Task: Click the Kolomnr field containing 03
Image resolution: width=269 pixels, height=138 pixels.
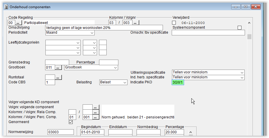Action: click(x=112, y=23)
